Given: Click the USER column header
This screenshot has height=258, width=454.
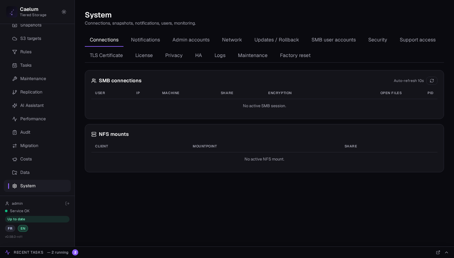Looking at the screenshot, I should point(100,93).
